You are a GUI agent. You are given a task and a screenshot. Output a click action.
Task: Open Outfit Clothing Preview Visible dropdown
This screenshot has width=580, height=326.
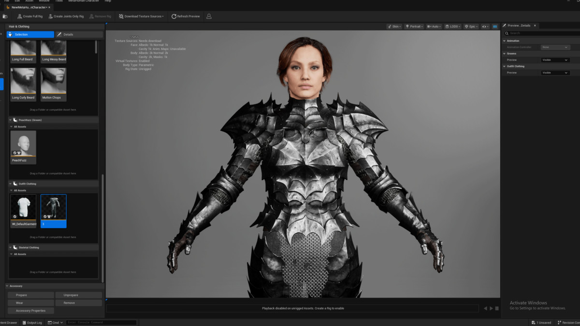pos(555,72)
